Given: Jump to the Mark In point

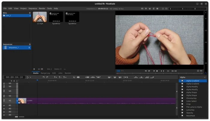Looking at the screenshot, I should (172, 71).
